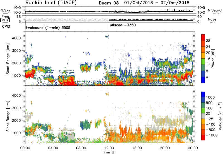The width and height of the screenshot is (223, 154).
Task: Pick the light green 12–16 dB Power segment
Action: coord(203,62)
